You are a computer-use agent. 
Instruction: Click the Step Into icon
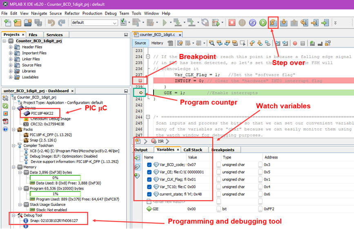point(283,22)
